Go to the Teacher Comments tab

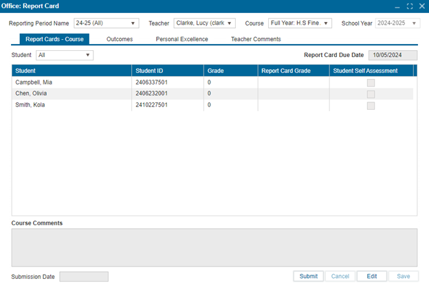(256, 39)
